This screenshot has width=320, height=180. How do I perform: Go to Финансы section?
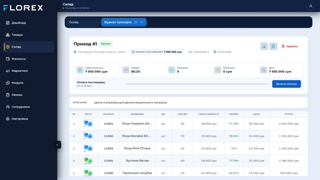tap(28, 59)
